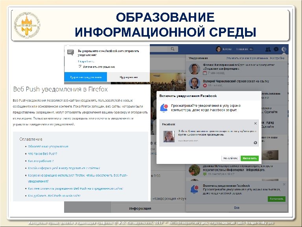Close the Facebook notification preview with X
The height and width of the screenshot is (227, 302).
tap(255, 123)
